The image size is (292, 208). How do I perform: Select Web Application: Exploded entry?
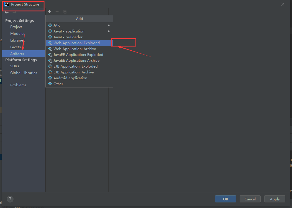click(x=79, y=43)
